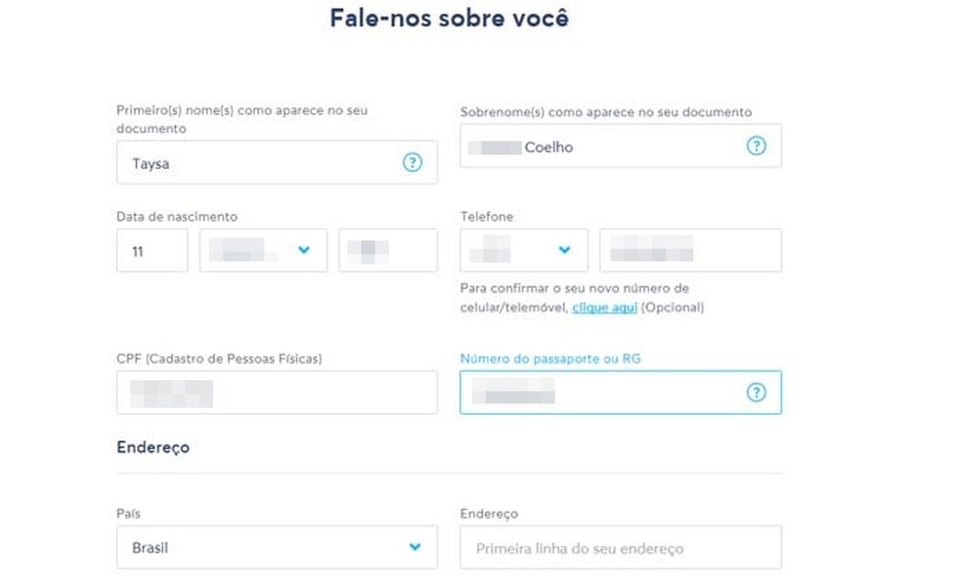
Task: Click the chevron icon on the País field
Action: [x=415, y=547]
